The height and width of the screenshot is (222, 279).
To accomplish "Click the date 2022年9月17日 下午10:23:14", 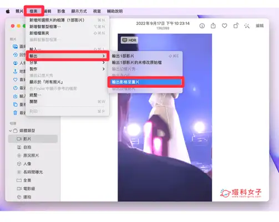I will click(x=163, y=23).
